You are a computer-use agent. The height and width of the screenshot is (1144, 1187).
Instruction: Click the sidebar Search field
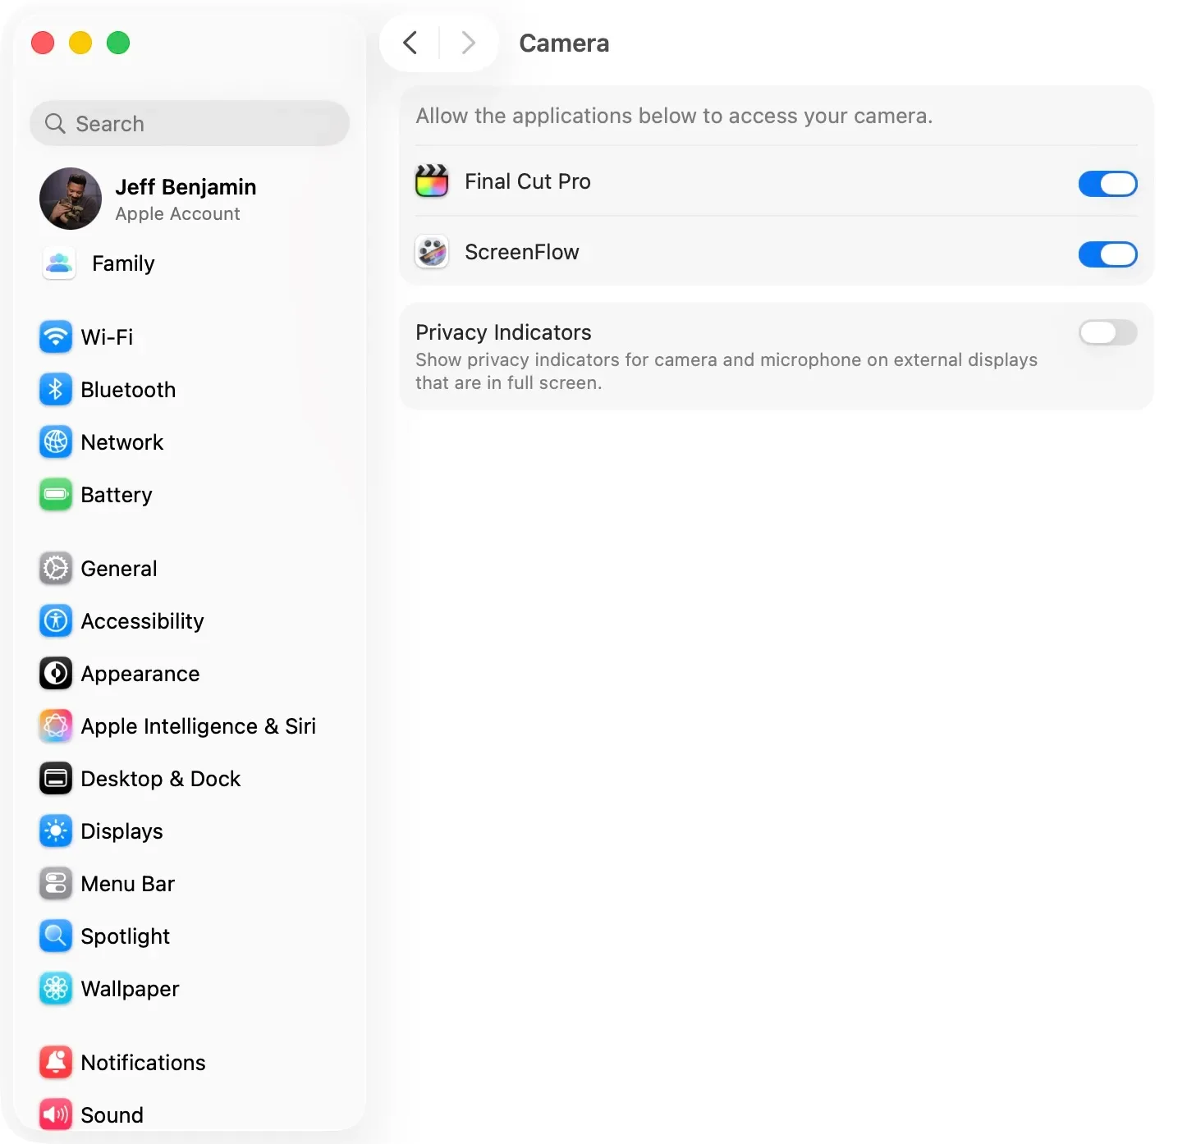(x=190, y=123)
